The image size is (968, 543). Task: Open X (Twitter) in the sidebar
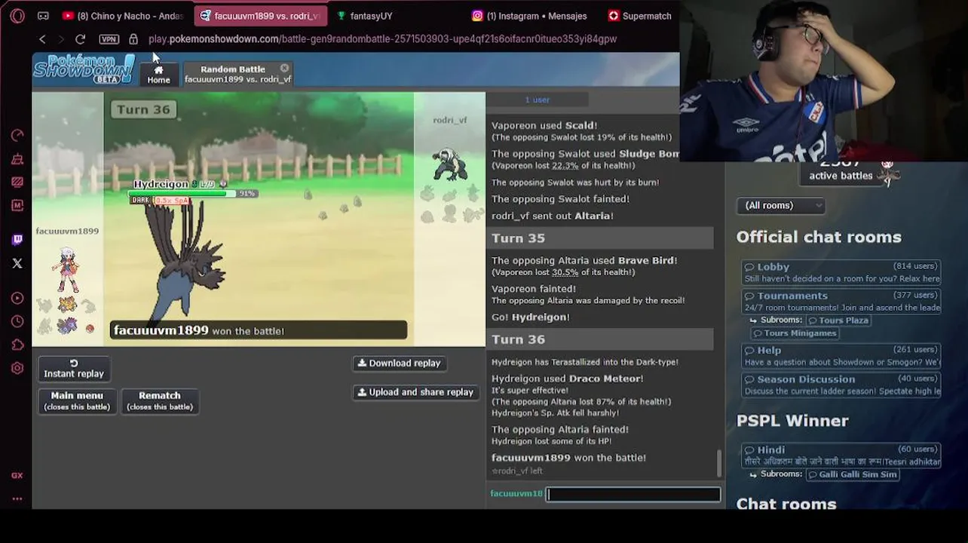coord(17,263)
